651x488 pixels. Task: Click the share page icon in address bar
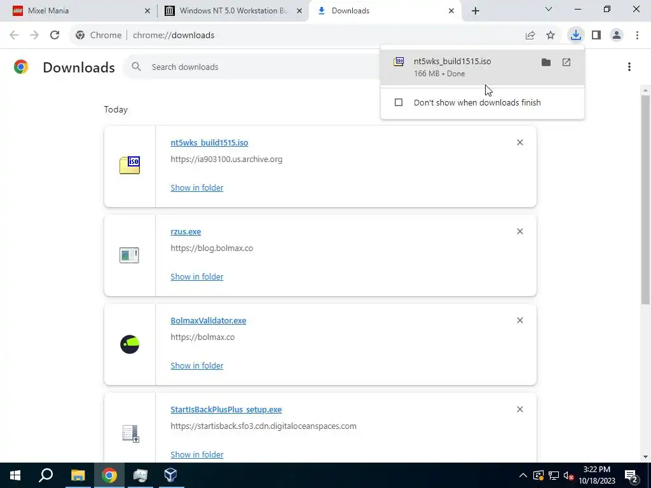pos(530,36)
